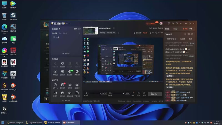
Task: Open the 编盟挑战 shield tool
Action: tap(62, 64)
